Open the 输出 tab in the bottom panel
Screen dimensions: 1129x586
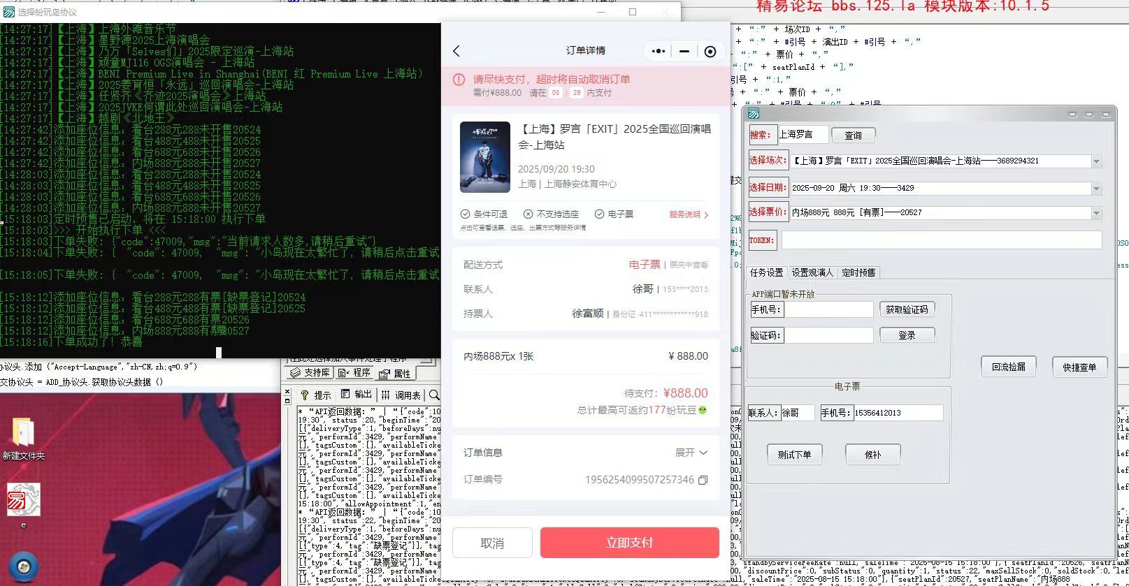coord(357,395)
